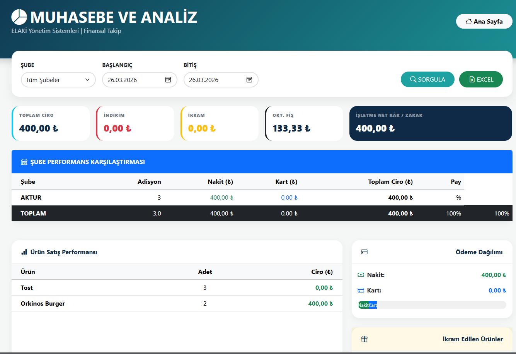
Task: Click the magnifier icon on SORGULA button
Action: (x=413, y=79)
